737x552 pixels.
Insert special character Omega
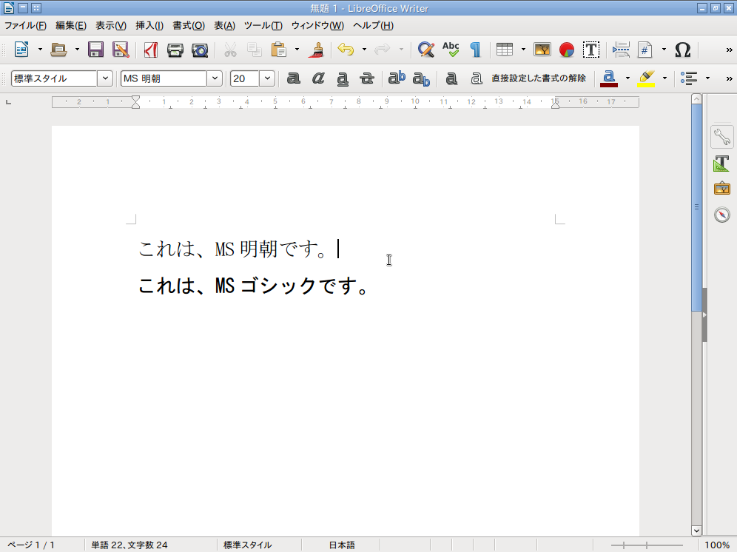[x=682, y=50]
